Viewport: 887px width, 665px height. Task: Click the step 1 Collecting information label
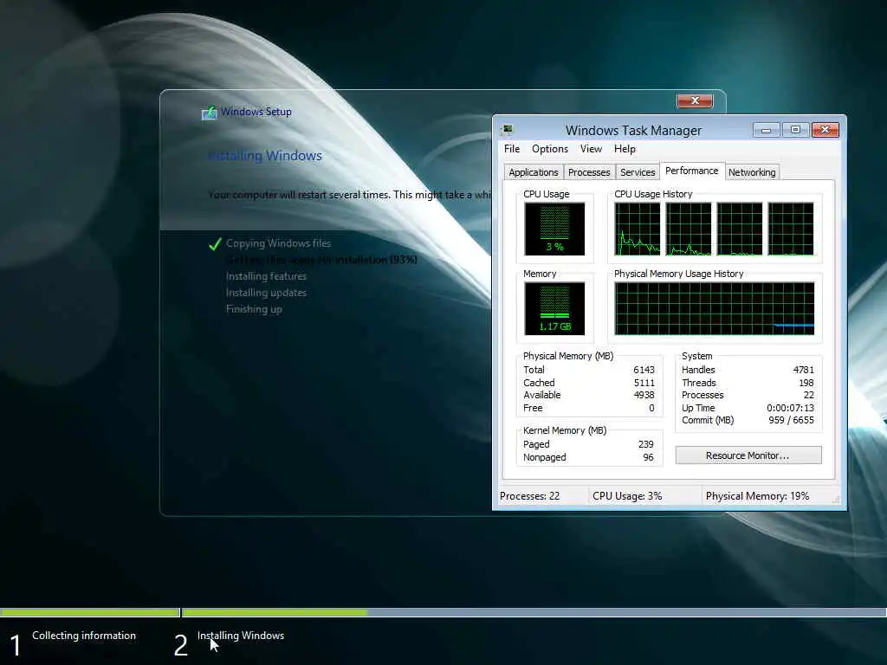pos(84,636)
